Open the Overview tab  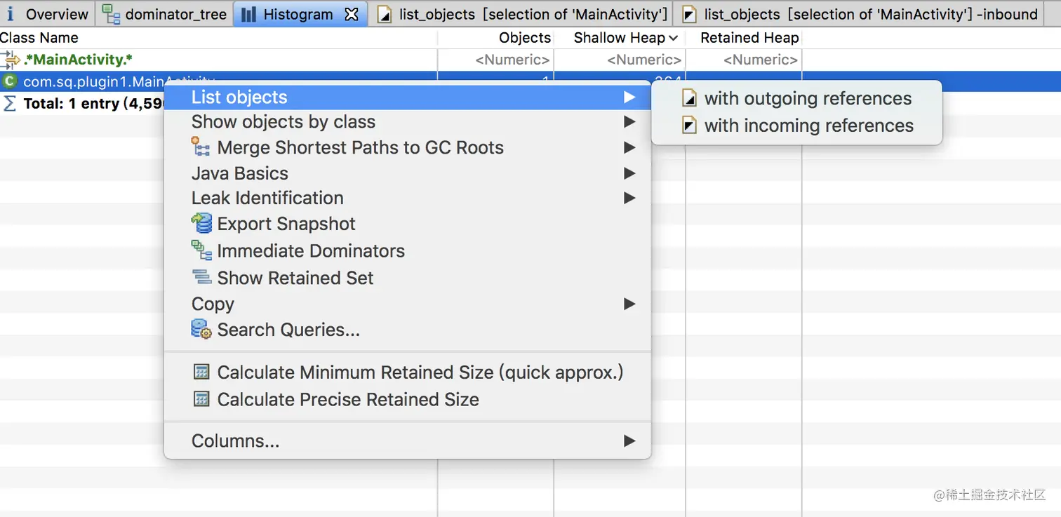pos(56,14)
